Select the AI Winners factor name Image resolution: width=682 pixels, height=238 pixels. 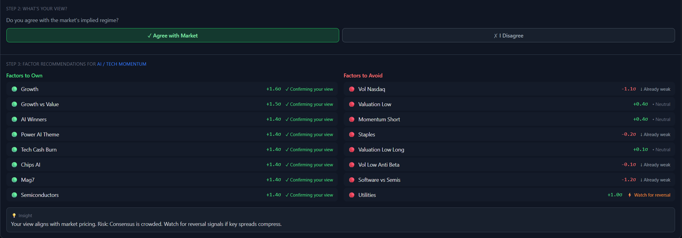34,119
